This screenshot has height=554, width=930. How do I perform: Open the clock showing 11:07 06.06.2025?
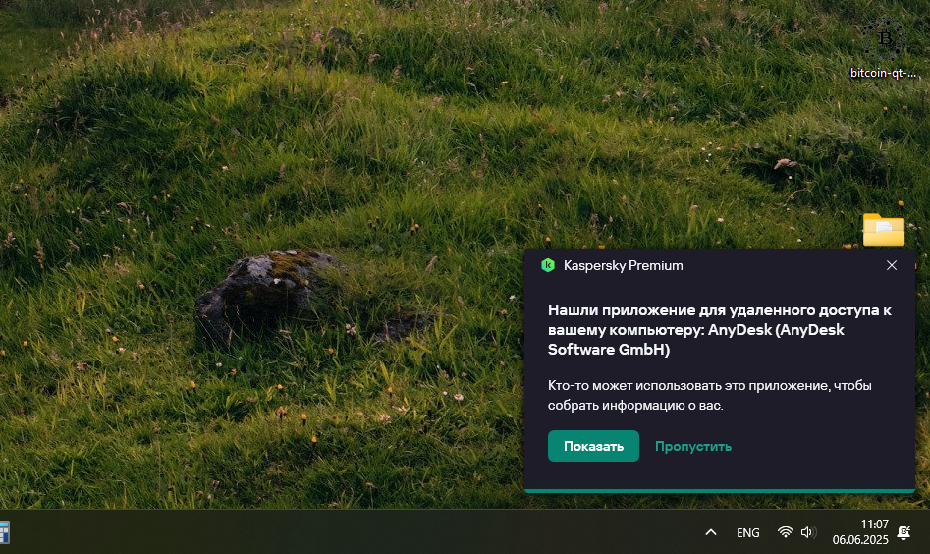tap(860, 532)
